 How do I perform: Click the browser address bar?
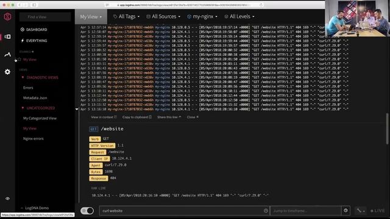[x=184, y=5]
